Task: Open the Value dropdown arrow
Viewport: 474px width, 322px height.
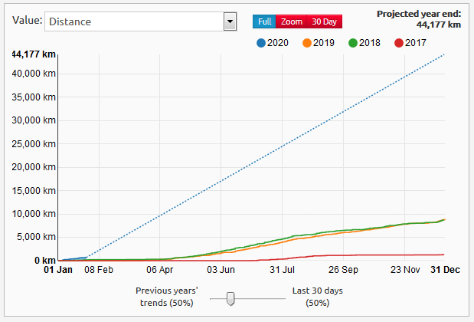Action: click(229, 21)
